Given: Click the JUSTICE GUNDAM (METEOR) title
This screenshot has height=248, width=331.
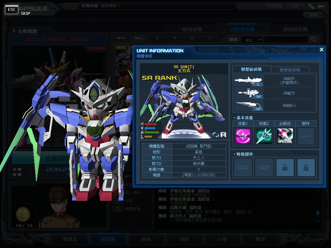Looking at the screenshot, I should (x=59, y=39).
